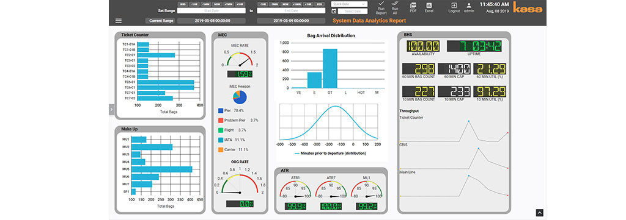This screenshot has width=626, height=220.
Task: Export report via Excel icon
Action: click(x=429, y=5)
